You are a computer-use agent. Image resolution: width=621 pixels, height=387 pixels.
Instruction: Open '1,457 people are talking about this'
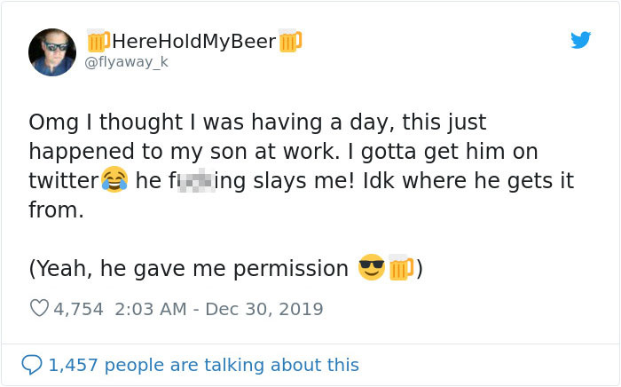click(203, 365)
